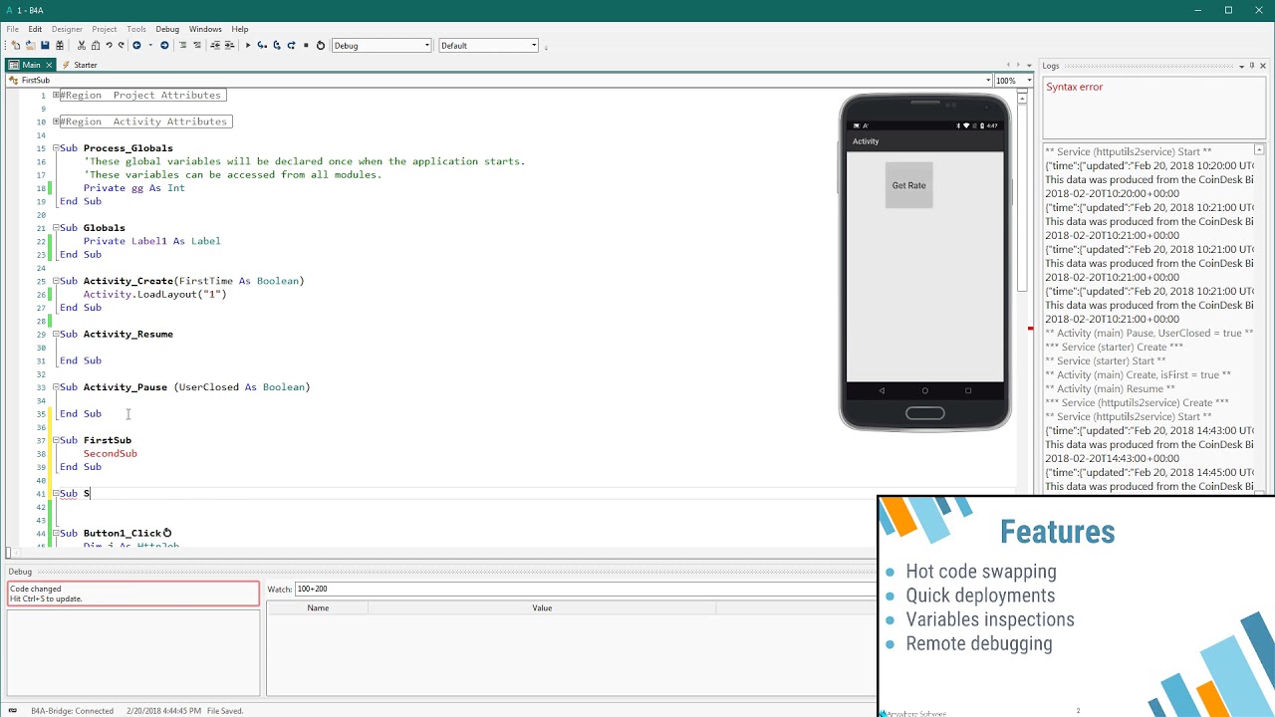Save the project with the floppy icon
1275x717 pixels.
point(45,45)
